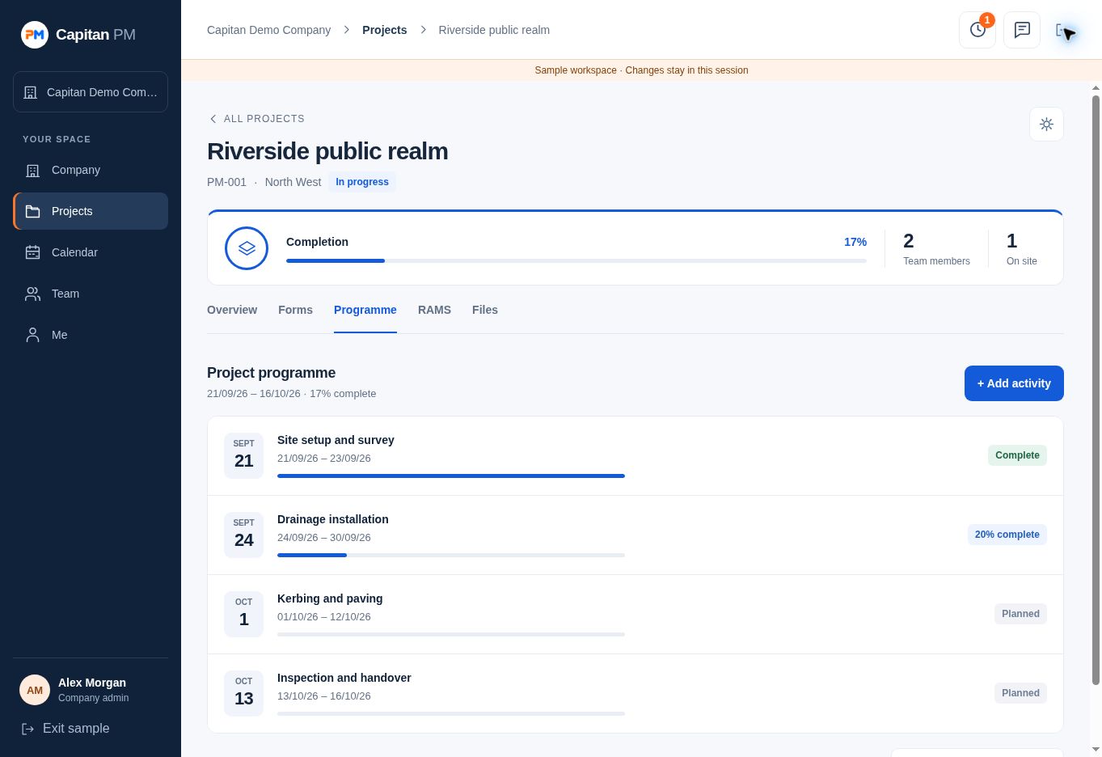Open the Site setup and survey activity
The width and height of the screenshot is (1102, 757).
(635, 456)
